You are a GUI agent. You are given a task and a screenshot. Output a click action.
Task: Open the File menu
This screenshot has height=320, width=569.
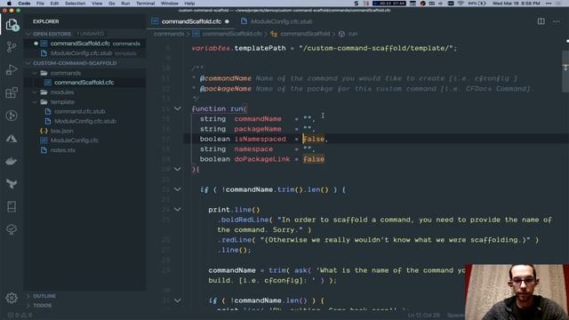(x=40, y=4)
